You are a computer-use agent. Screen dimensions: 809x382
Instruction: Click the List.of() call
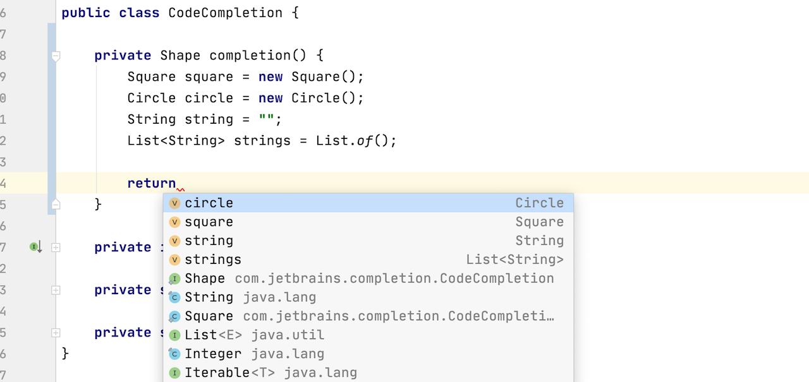tap(356, 140)
